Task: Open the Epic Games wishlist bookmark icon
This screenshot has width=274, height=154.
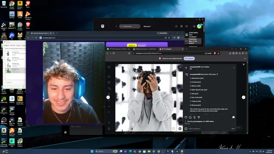Action: [176, 26]
